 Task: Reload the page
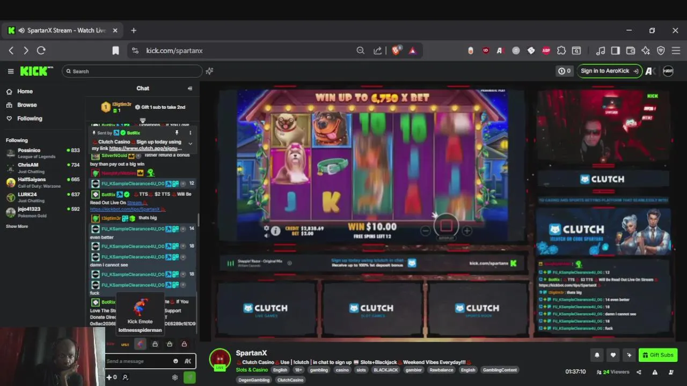41,50
